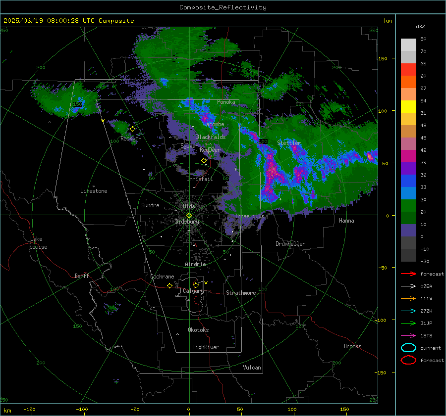Click the RockyMH label
446x416 pixels.
click(131, 139)
